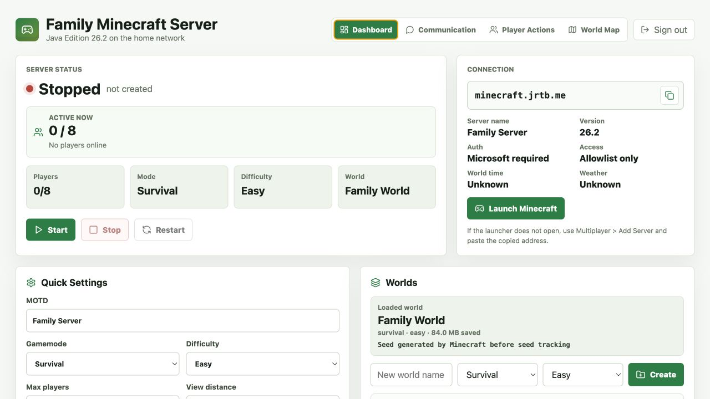Viewport: 710px width, 399px height.
Task: Click the 'Allowlist only' access value
Action: coord(608,158)
